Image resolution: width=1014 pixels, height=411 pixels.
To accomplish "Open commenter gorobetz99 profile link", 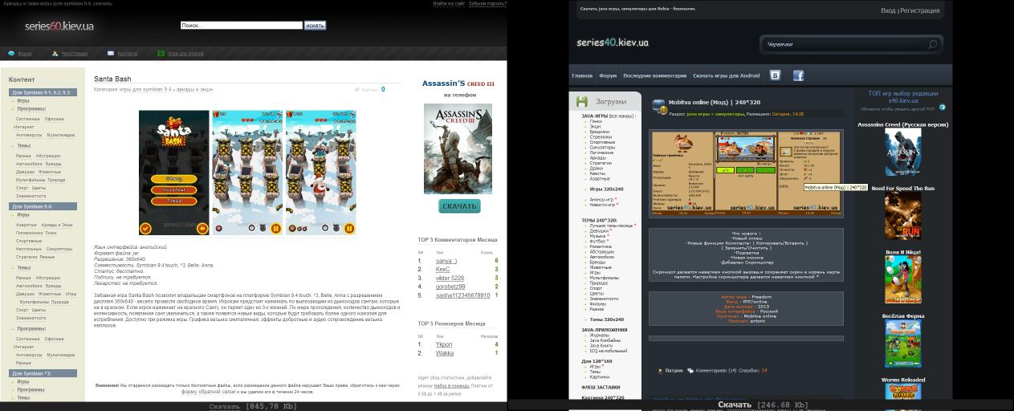I will point(450,287).
